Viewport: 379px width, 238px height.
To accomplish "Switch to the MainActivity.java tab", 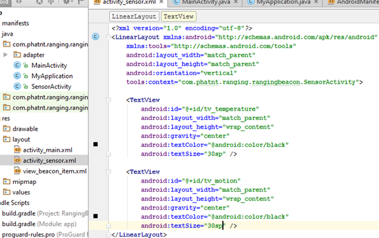I will [x=206, y=2].
